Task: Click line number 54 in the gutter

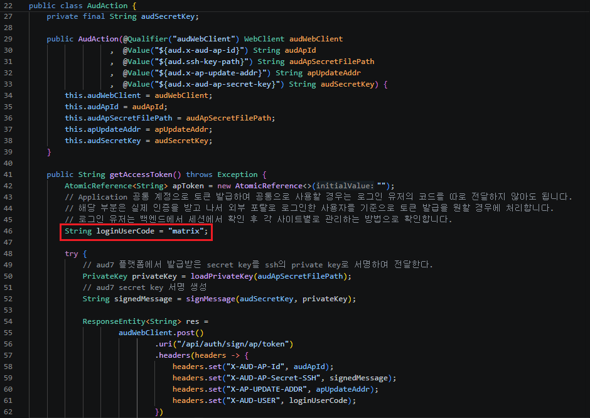Action: (x=8, y=321)
